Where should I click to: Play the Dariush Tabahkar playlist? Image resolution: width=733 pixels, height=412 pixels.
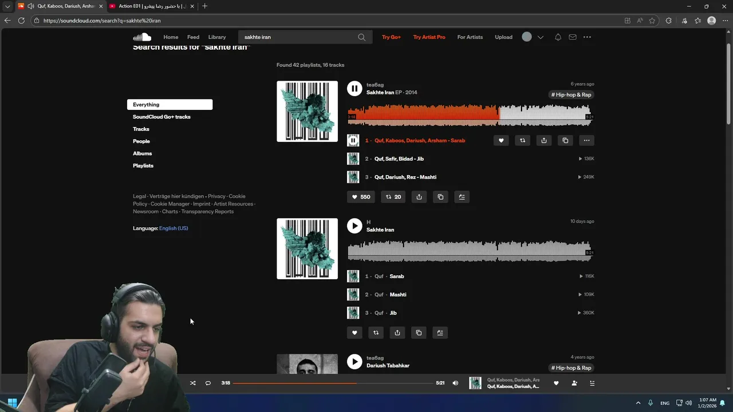click(x=354, y=362)
